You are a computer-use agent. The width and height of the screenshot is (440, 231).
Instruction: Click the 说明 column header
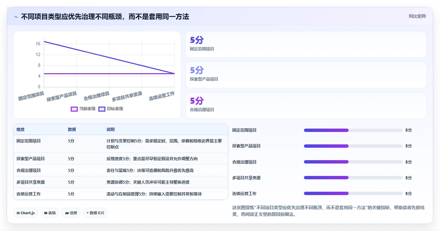(x=111, y=130)
